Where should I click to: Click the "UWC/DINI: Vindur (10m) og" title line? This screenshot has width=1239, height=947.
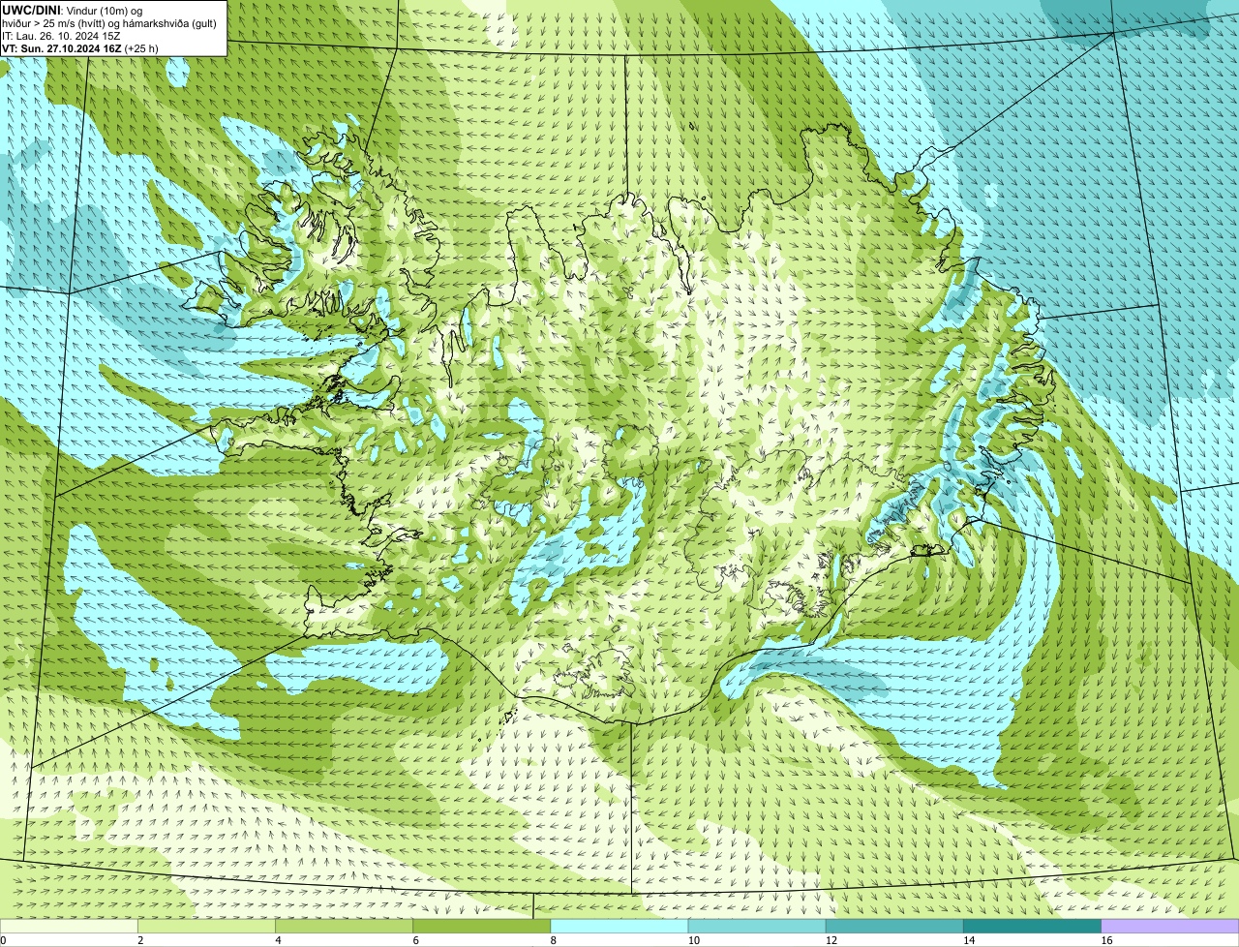click(73, 10)
